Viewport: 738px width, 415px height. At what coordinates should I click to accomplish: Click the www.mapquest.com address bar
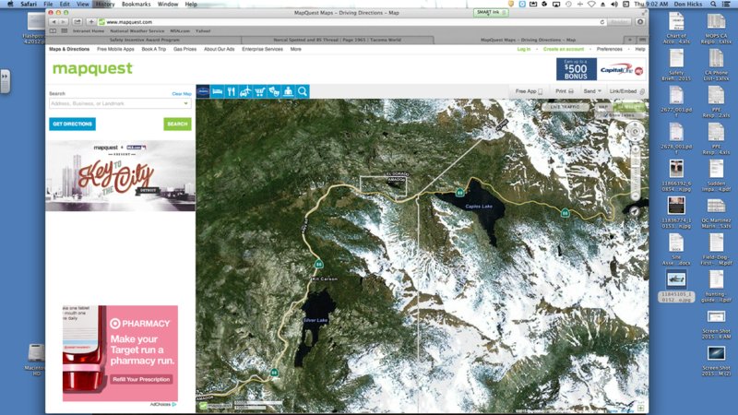coord(351,22)
